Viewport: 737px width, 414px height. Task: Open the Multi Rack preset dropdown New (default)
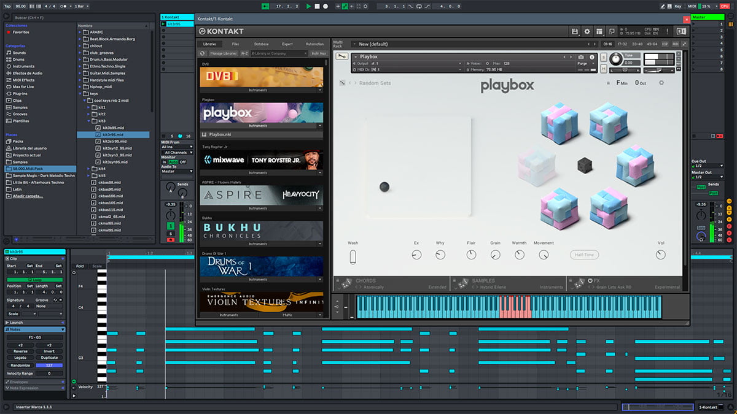coord(470,44)
